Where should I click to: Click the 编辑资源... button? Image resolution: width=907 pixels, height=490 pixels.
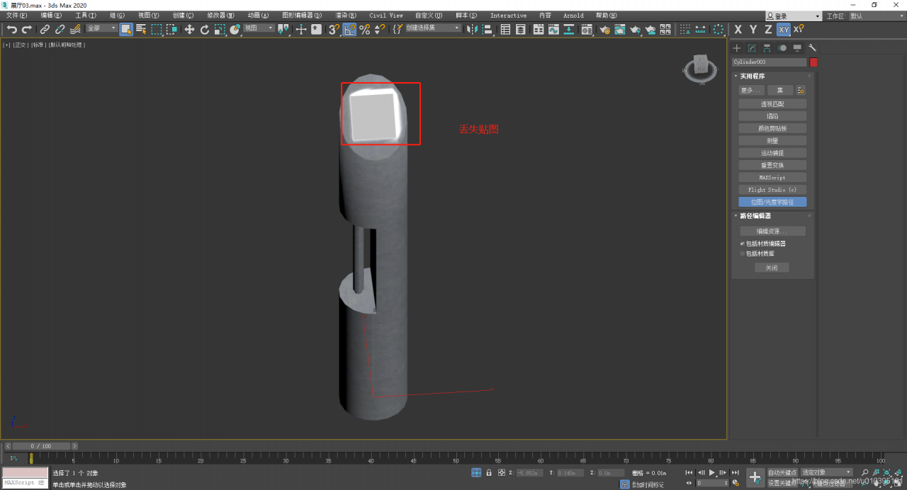pyautogui.click(x=772, y=232)
